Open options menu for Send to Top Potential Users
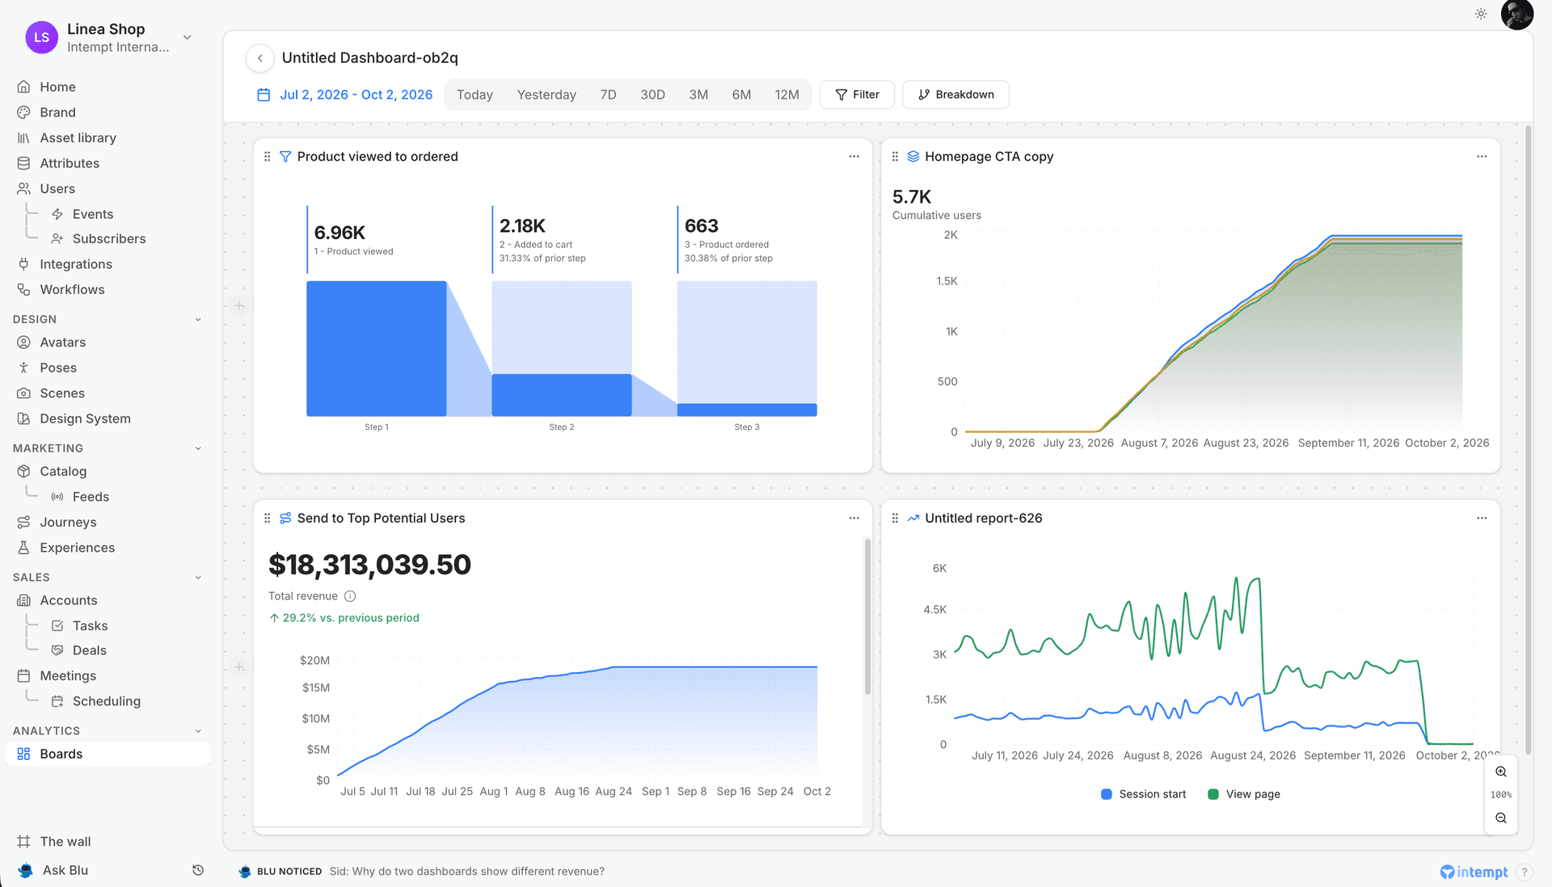This screenshot has height=887, width=1552. tap(854, 519)
